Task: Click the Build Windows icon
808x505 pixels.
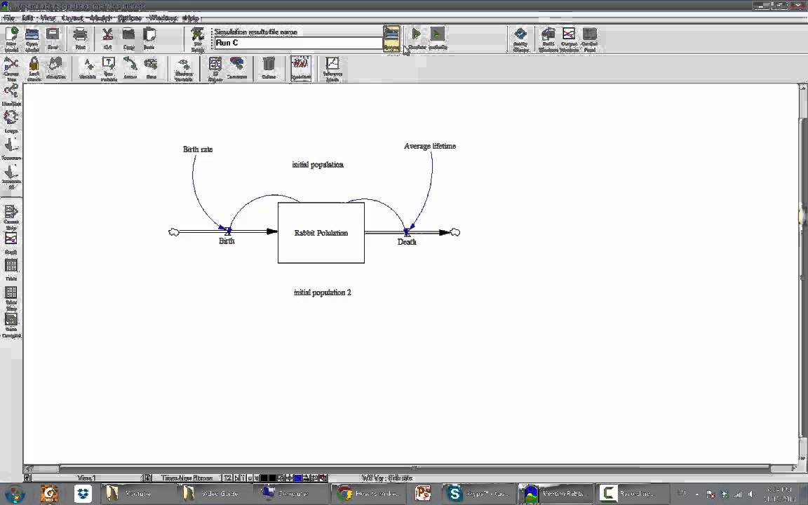Action: point(548,39)
